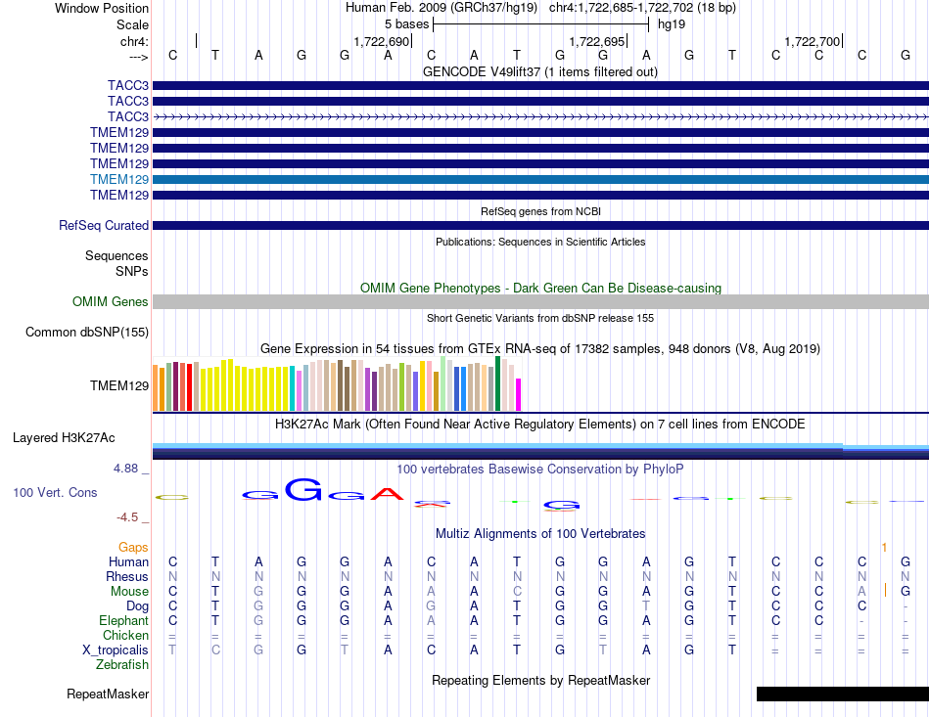Click the GENCODE V49lift37 track title

(540, 71)
